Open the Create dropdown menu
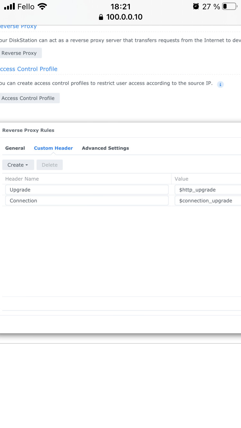The width and height of the screenshot is (241, 428). pos(18,165)
